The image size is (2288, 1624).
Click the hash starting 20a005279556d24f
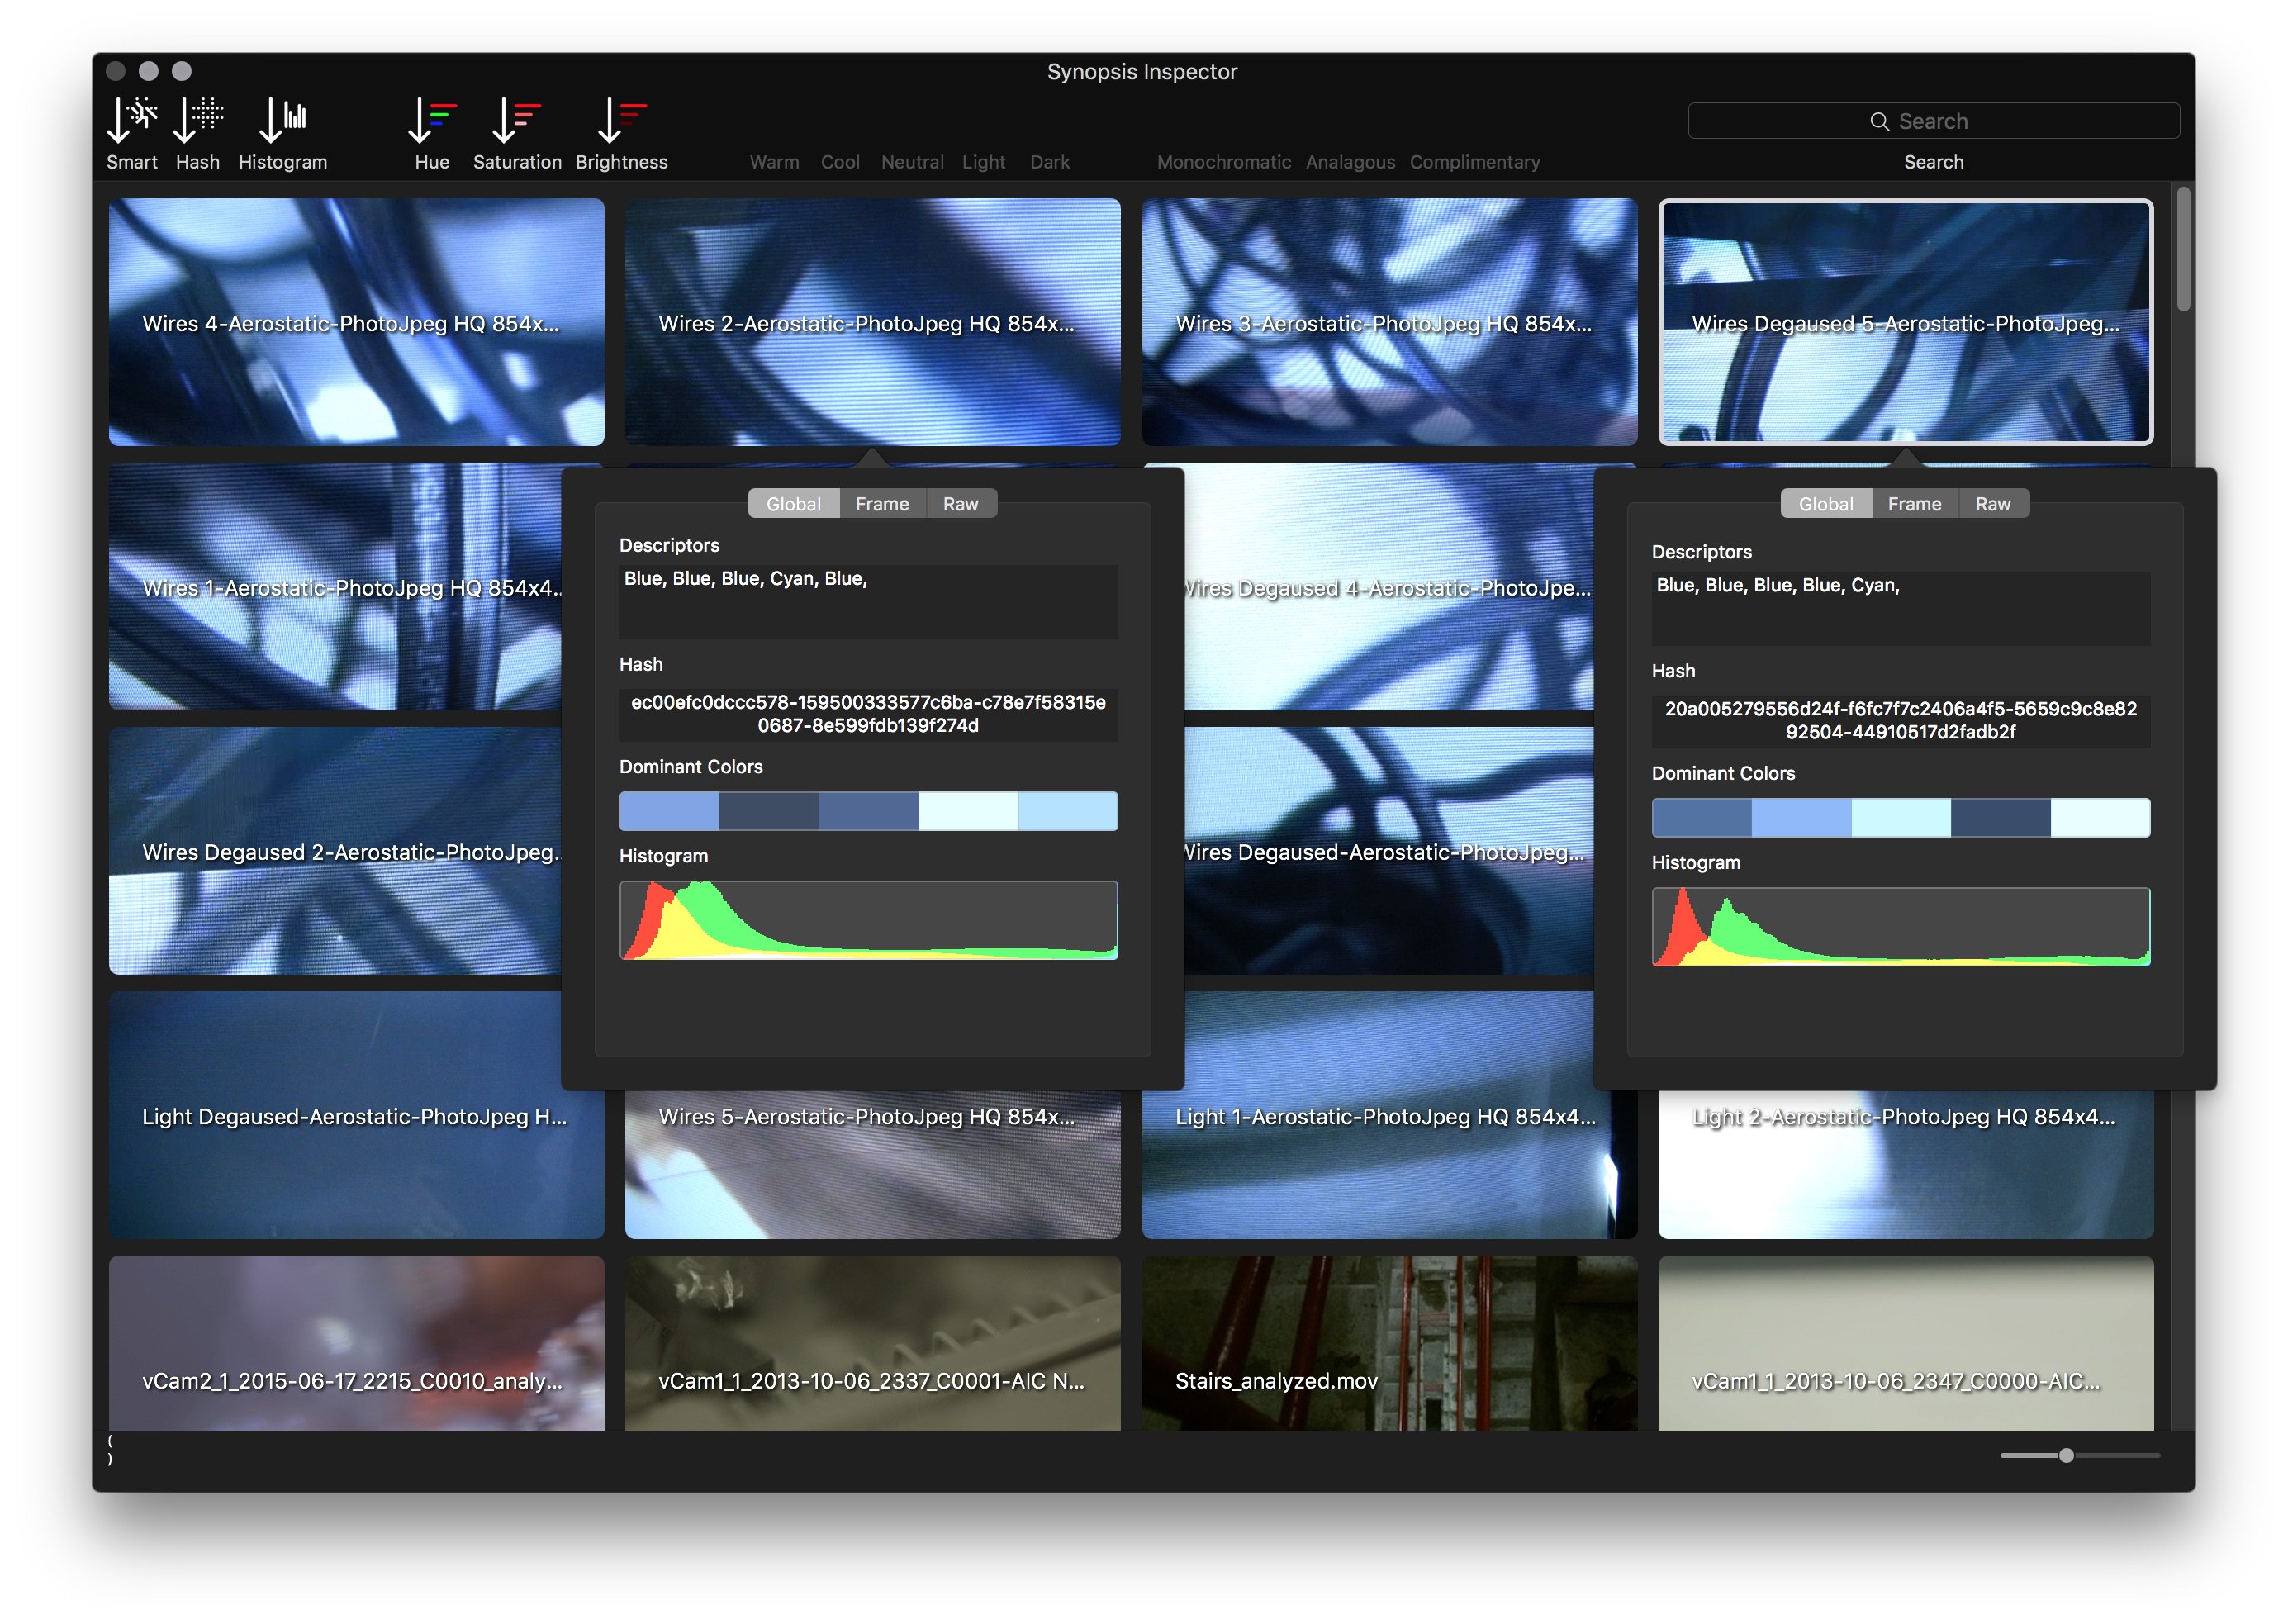pos(1900,720)
